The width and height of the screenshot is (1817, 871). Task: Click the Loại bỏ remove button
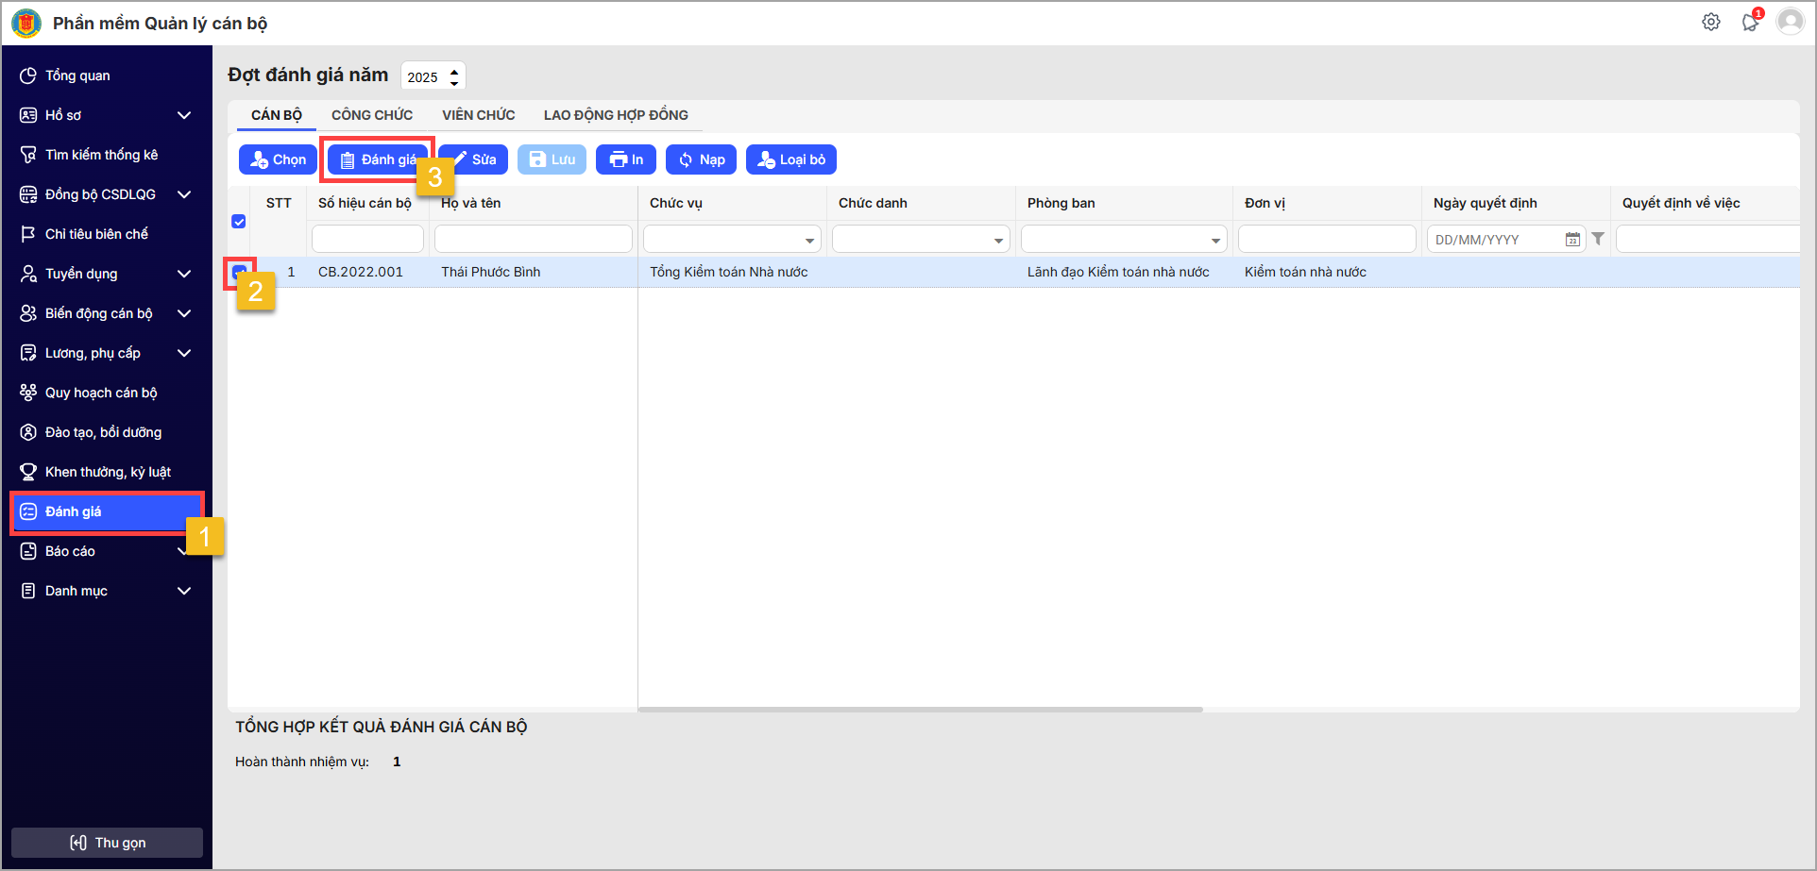click(790, 159)
